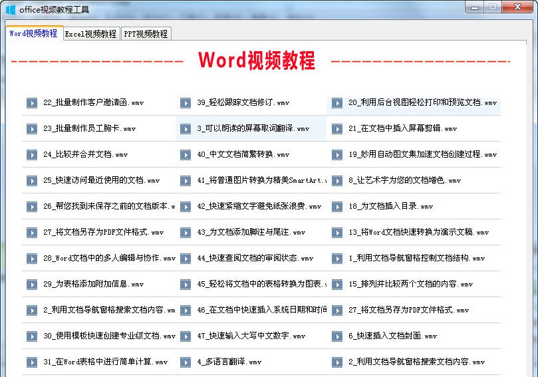Click the office视频教程工具 title bar app icon
Image resolution: width=538 pixels, height=377 pixels.
point(10,9)
